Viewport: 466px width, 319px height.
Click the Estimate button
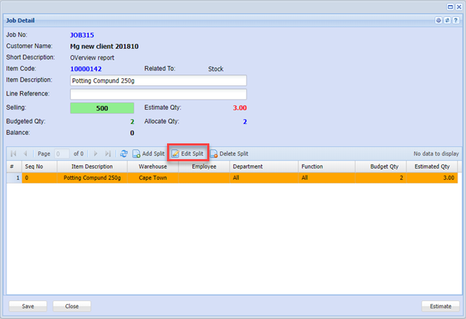pyautogui.click(x=440, y=306)
